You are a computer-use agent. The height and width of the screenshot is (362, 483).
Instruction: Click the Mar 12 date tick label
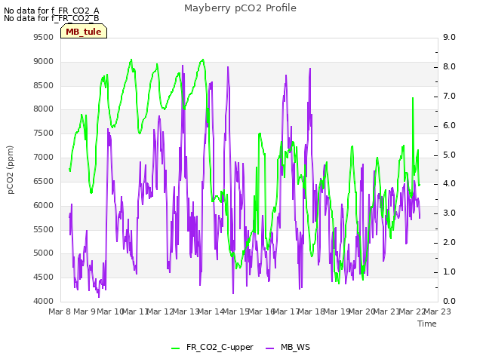click(161, 311)
